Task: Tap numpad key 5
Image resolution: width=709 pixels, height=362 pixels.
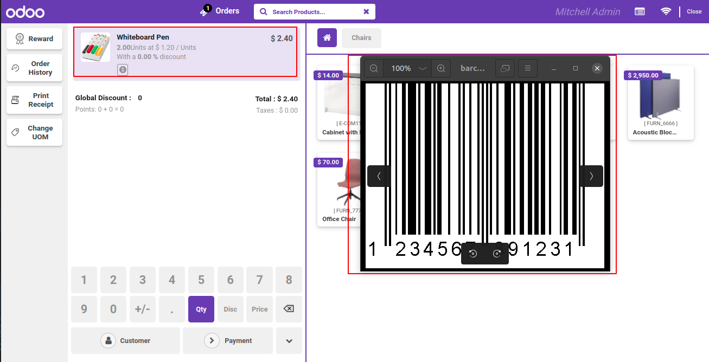Action: click(x=201, y=280)
